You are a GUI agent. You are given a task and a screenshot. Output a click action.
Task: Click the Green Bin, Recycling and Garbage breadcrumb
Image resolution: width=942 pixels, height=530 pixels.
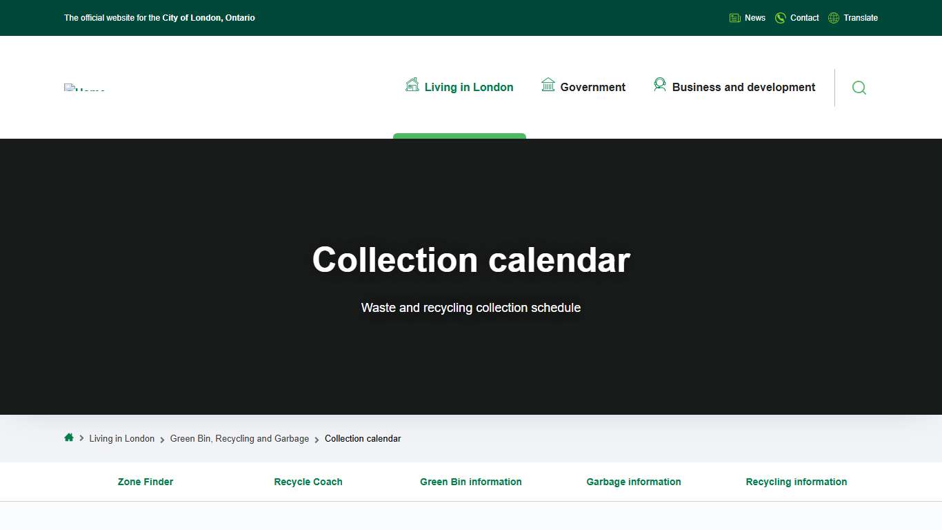(x=240, y=438)
